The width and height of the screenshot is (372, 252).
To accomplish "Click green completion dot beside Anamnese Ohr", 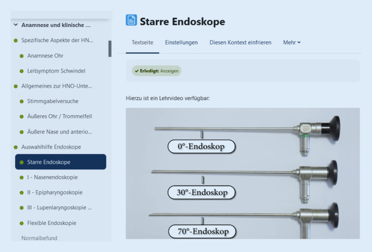I will (21, 56).
